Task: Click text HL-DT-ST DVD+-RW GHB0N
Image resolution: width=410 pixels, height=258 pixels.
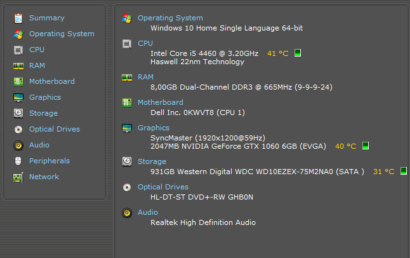Action: point(202,197)
